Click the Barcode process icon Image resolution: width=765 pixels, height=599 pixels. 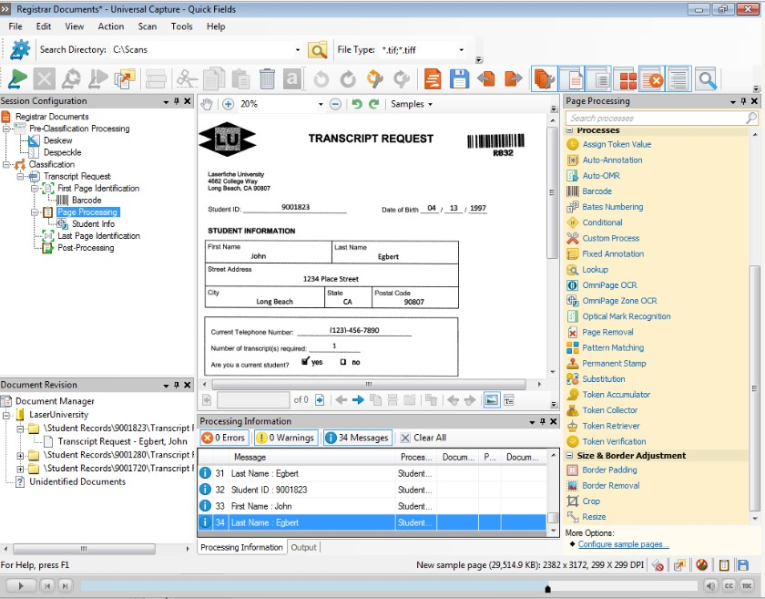[x=573, y=191]
